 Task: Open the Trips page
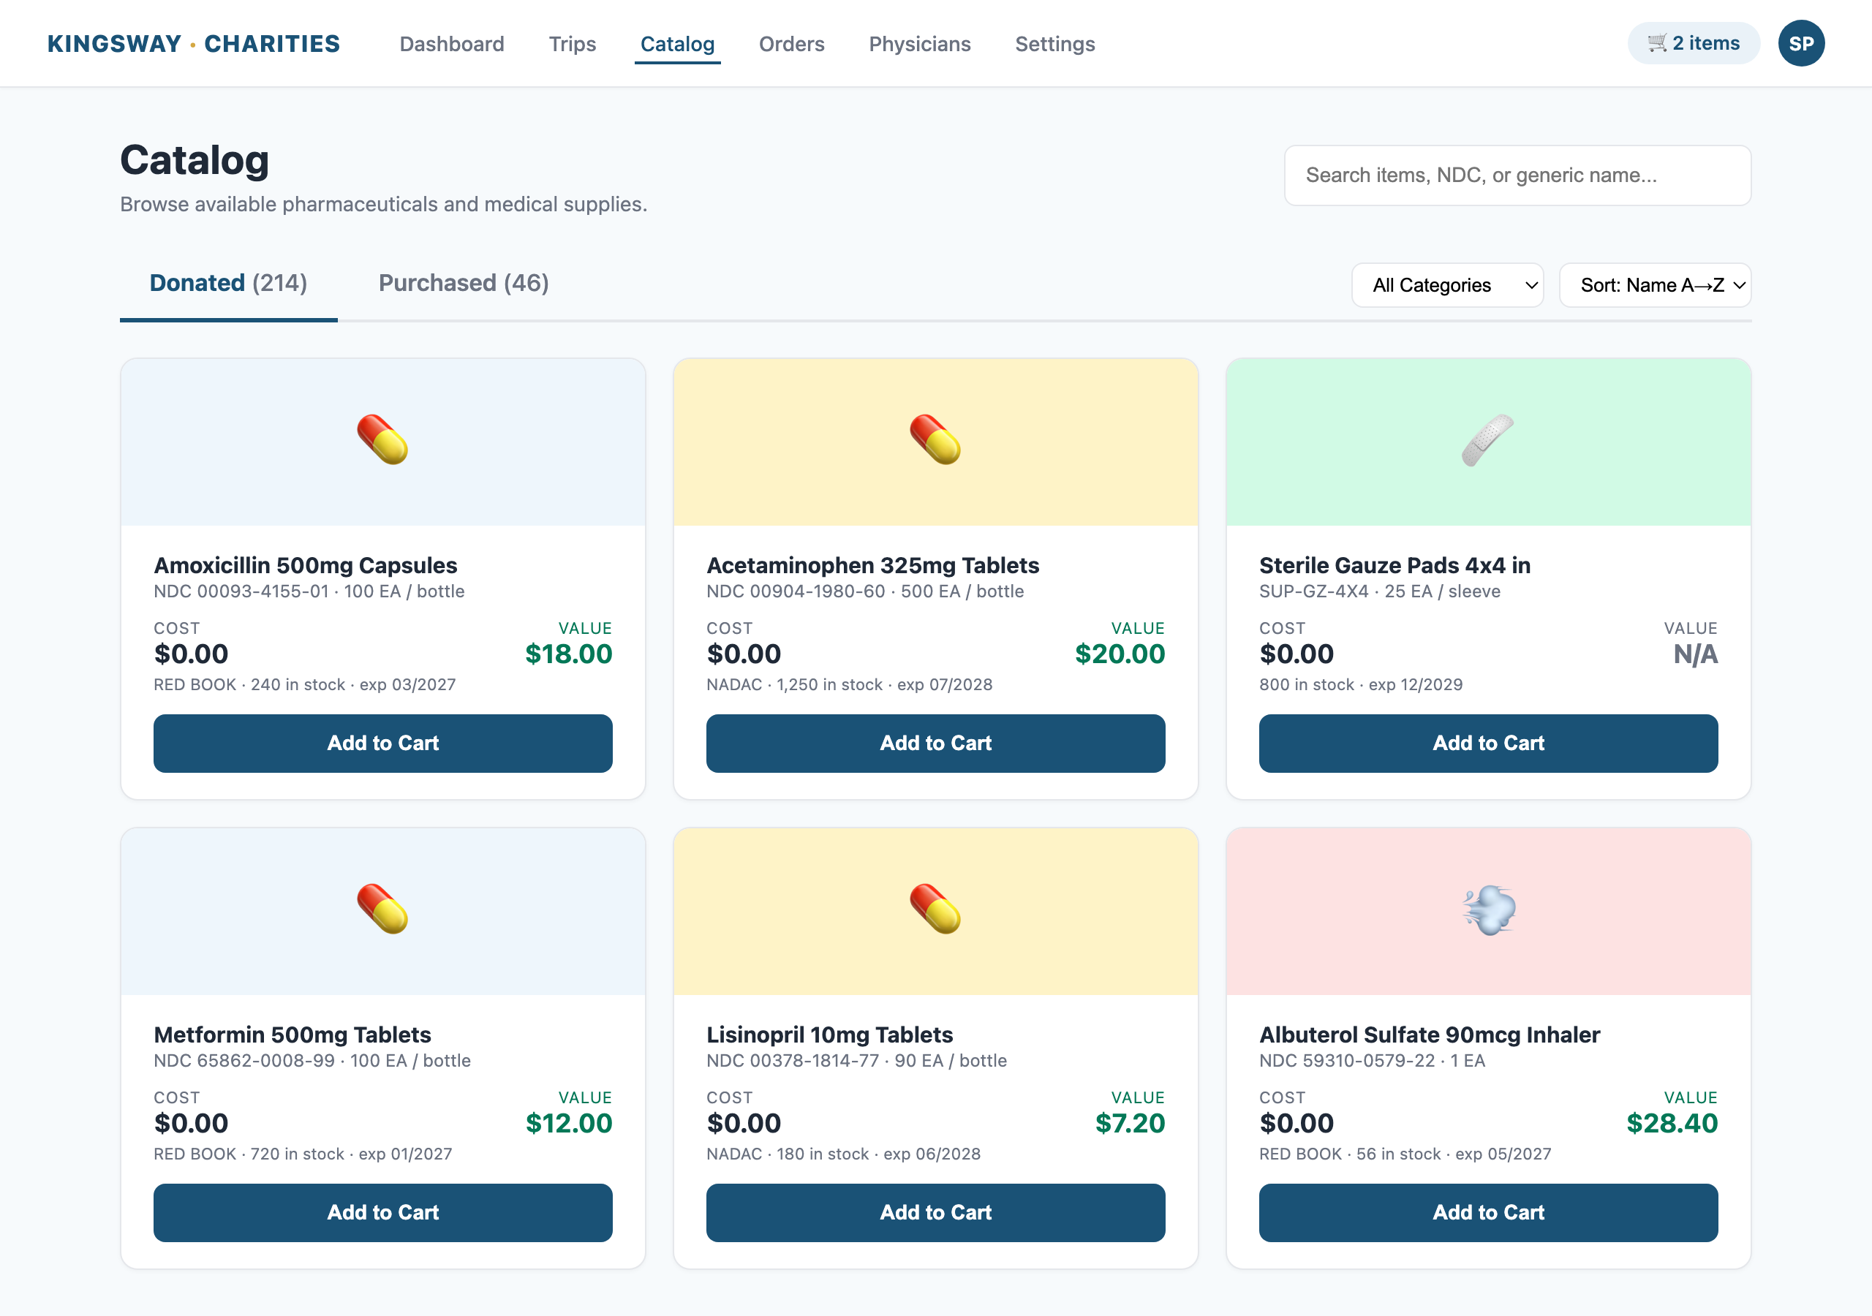[x=573, y=44]
